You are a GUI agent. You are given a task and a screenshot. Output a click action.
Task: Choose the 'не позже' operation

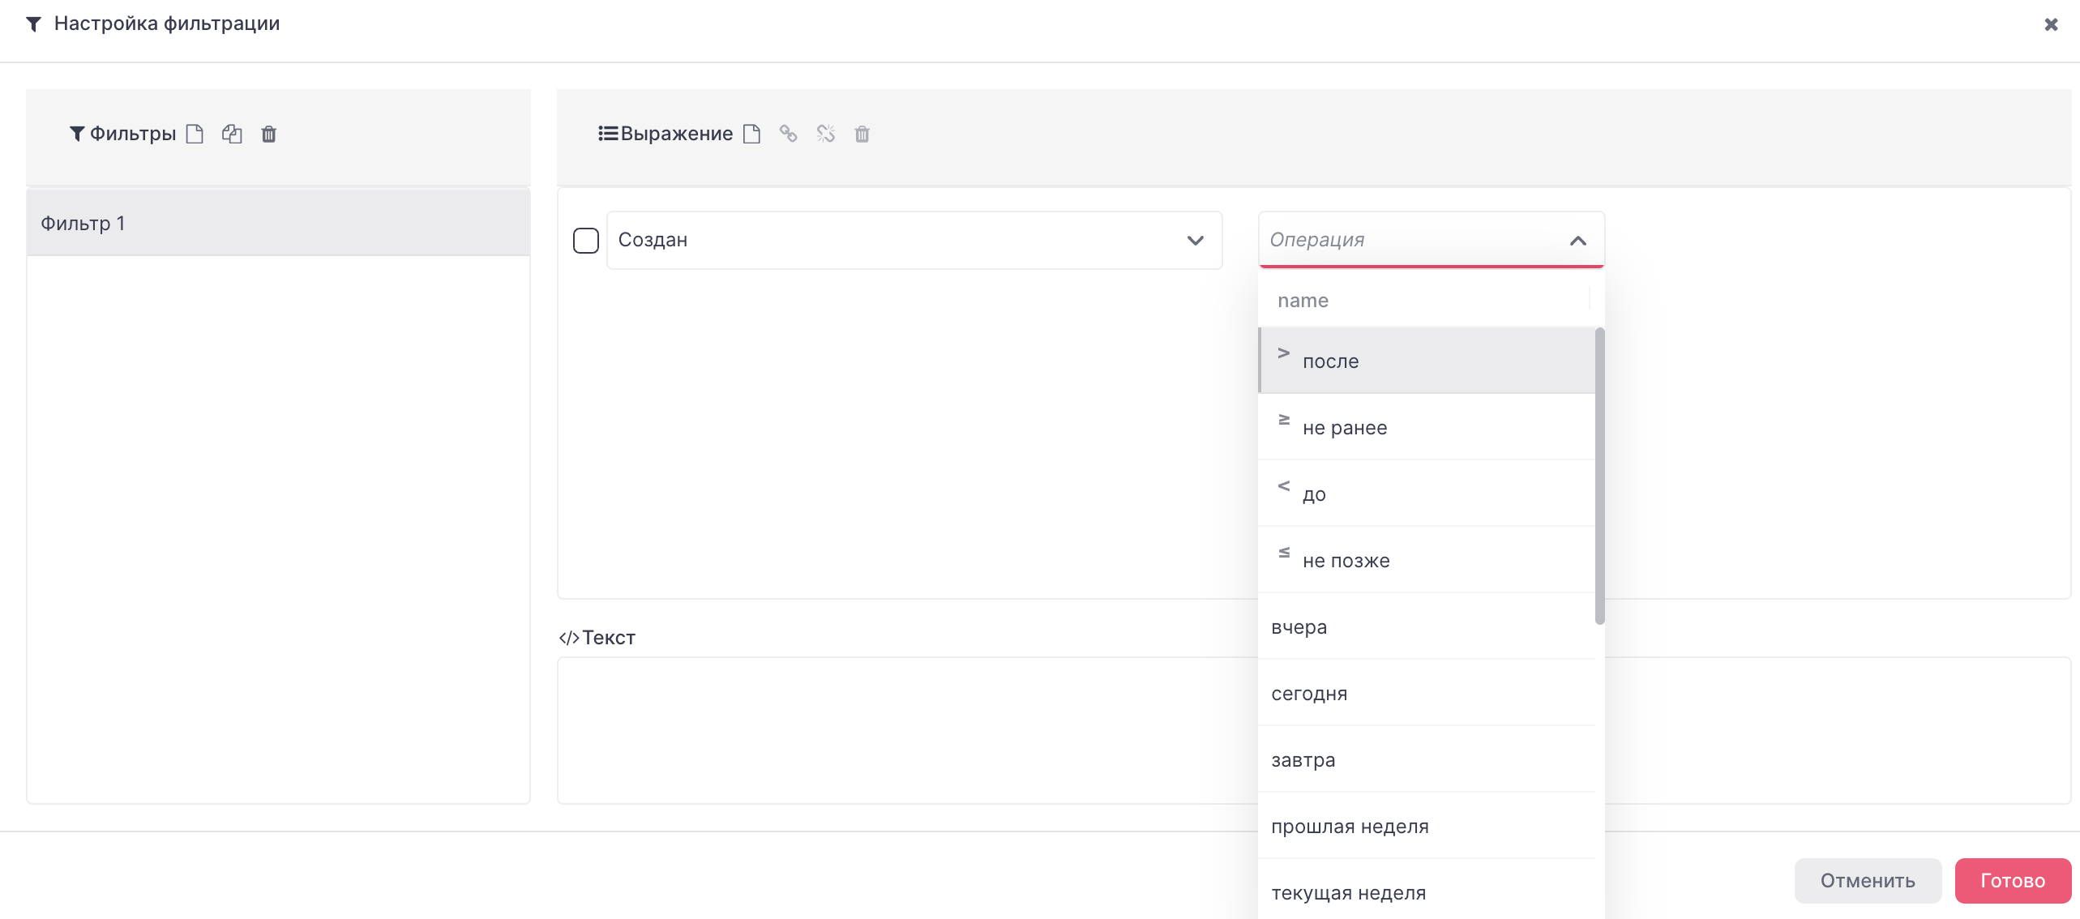pos(1427,560)
